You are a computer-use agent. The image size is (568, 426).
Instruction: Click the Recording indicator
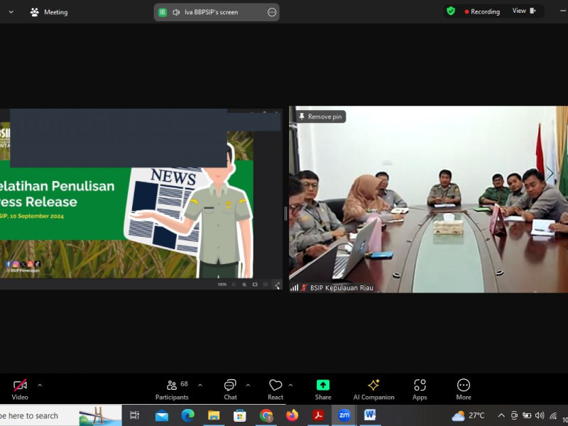(x=482, y=11)
